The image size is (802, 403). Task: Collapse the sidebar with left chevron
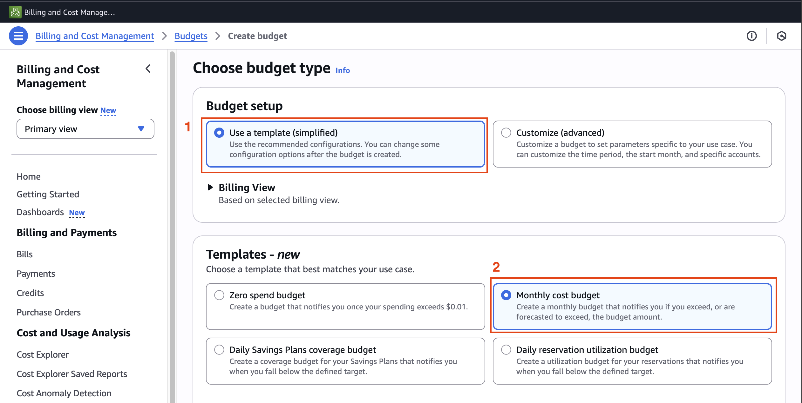[148, 69]
